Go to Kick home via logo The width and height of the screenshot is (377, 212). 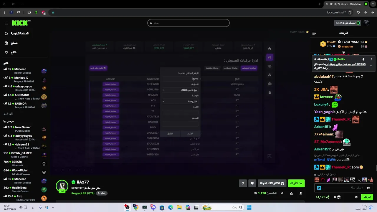click(22, 23)
